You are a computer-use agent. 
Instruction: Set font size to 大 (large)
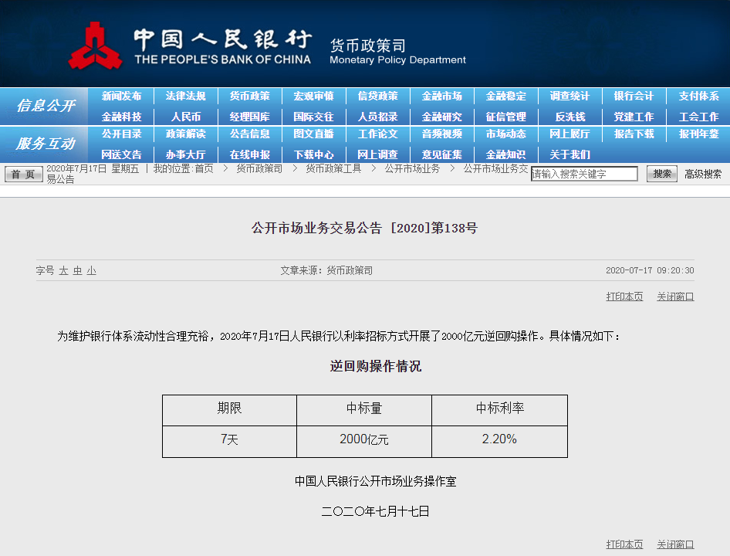point(64,271)
